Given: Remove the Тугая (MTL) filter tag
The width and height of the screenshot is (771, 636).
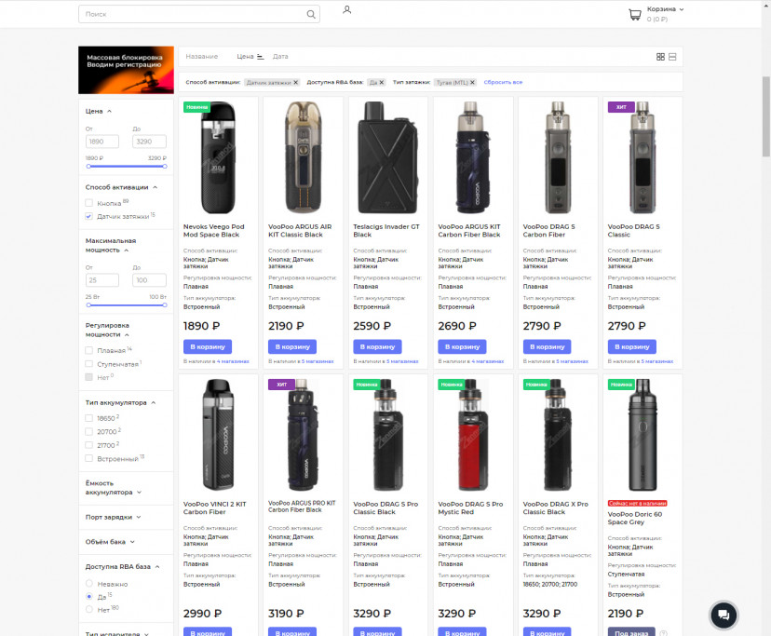Looking at the screenshot, I should click(x=472, y=82).
